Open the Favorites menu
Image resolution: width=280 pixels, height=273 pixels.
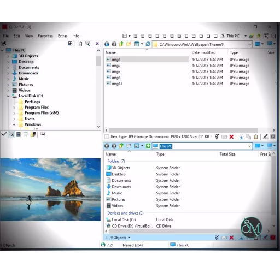(45, 36)
